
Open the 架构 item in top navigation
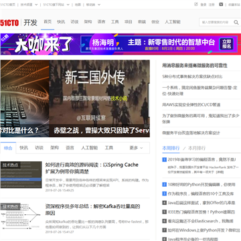point(88,22)
